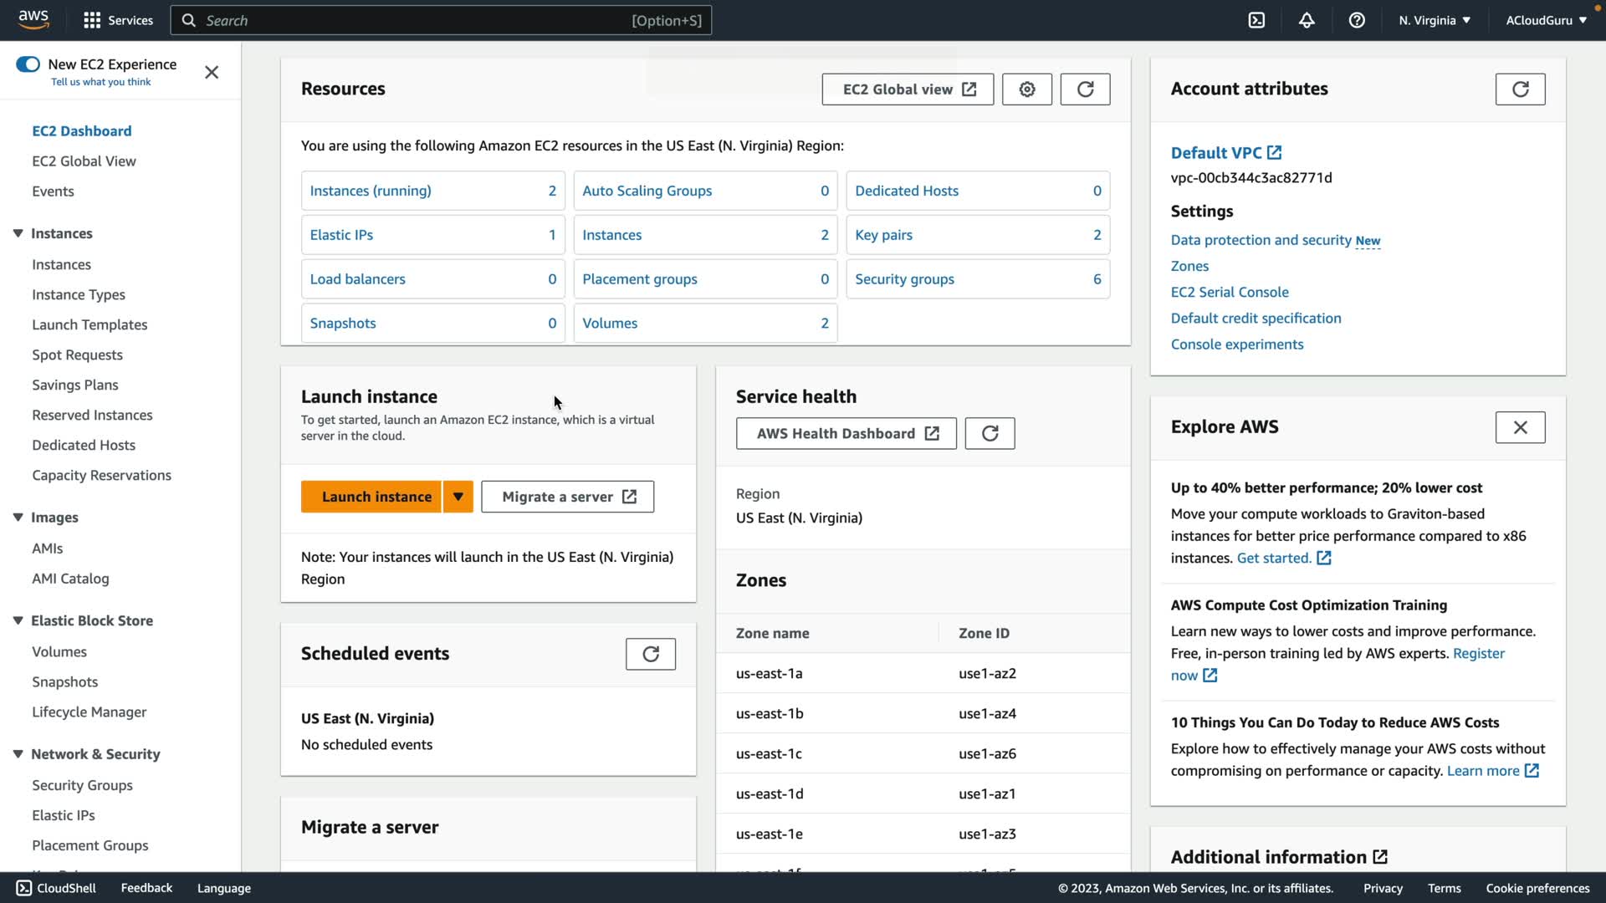Screen dimensions: 1606x903
Task: Open the Services grid menu icon
Action: [x=92, y=20]
